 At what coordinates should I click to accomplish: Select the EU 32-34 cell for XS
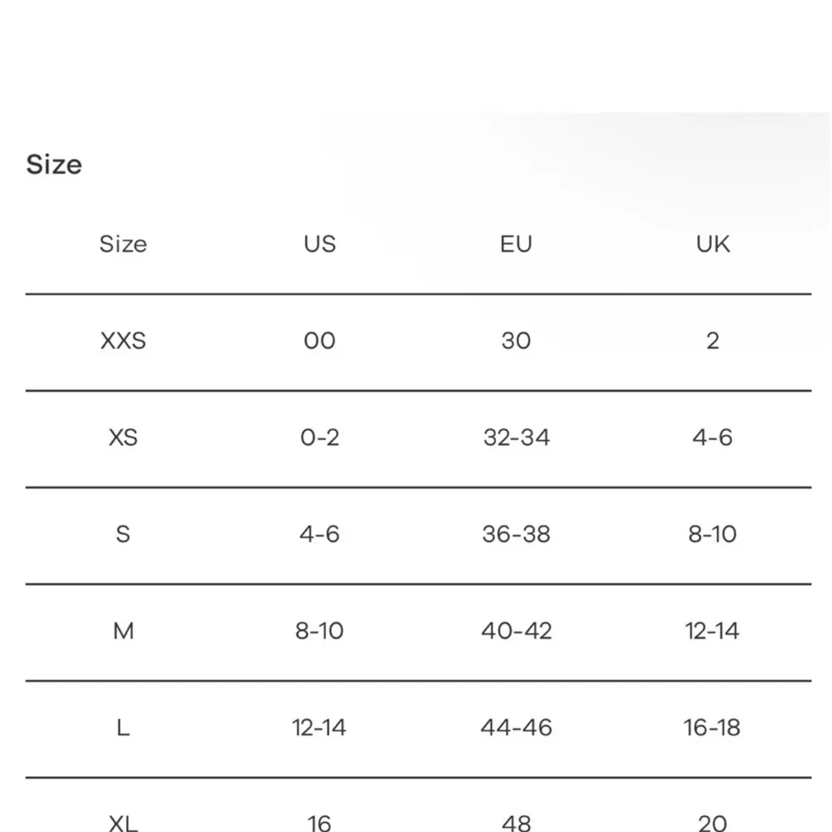click(516, 437)
